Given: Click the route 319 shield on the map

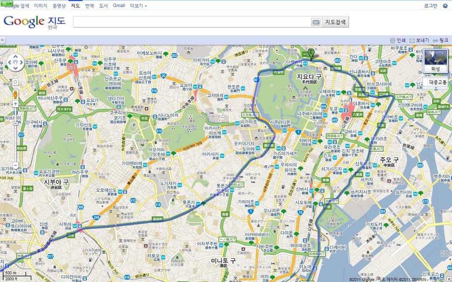Looking at the screenshot, I should pyautogui.click(x=154, y=91).
